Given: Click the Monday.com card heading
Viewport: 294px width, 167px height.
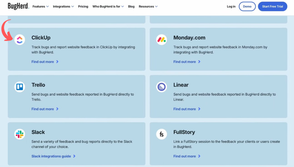Looking at the screenshot, I should point(189,38).
